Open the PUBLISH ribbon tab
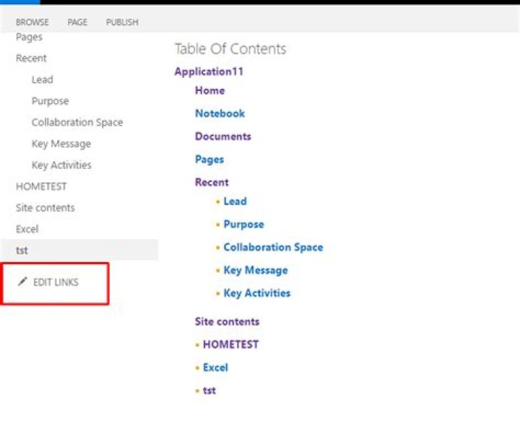 pyautogui.click(x=122, y=22)
